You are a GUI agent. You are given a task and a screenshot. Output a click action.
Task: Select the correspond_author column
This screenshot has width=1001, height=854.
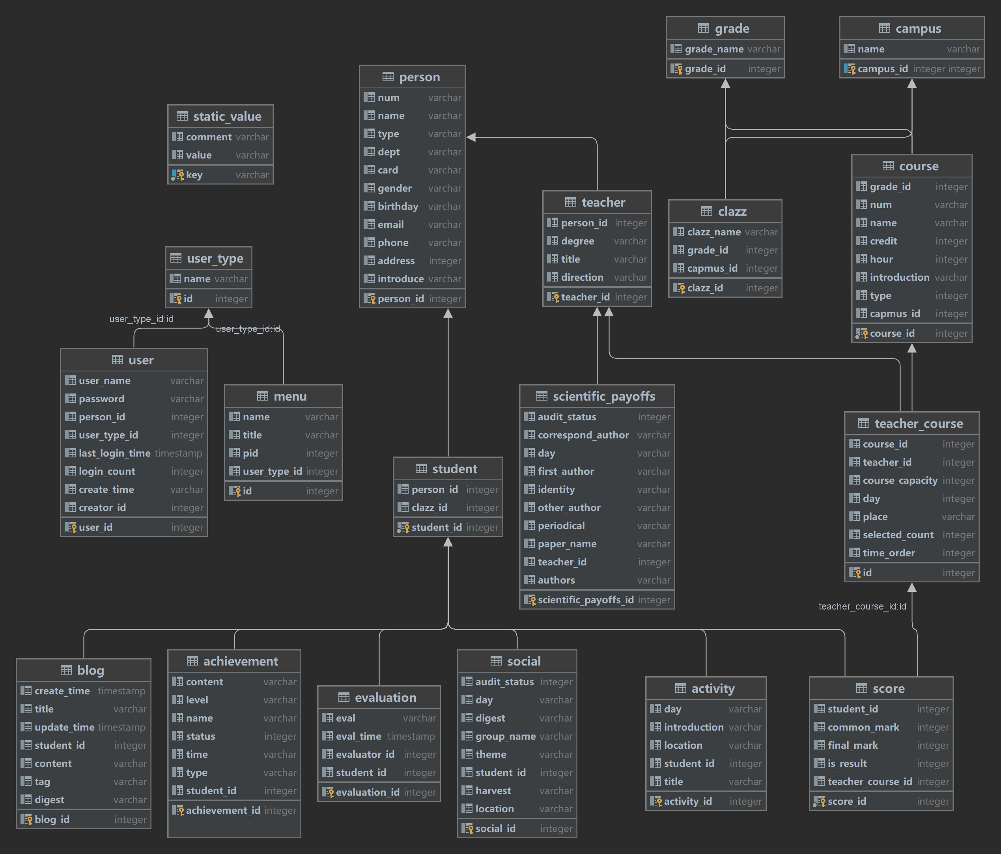click(x=597, y=435)
